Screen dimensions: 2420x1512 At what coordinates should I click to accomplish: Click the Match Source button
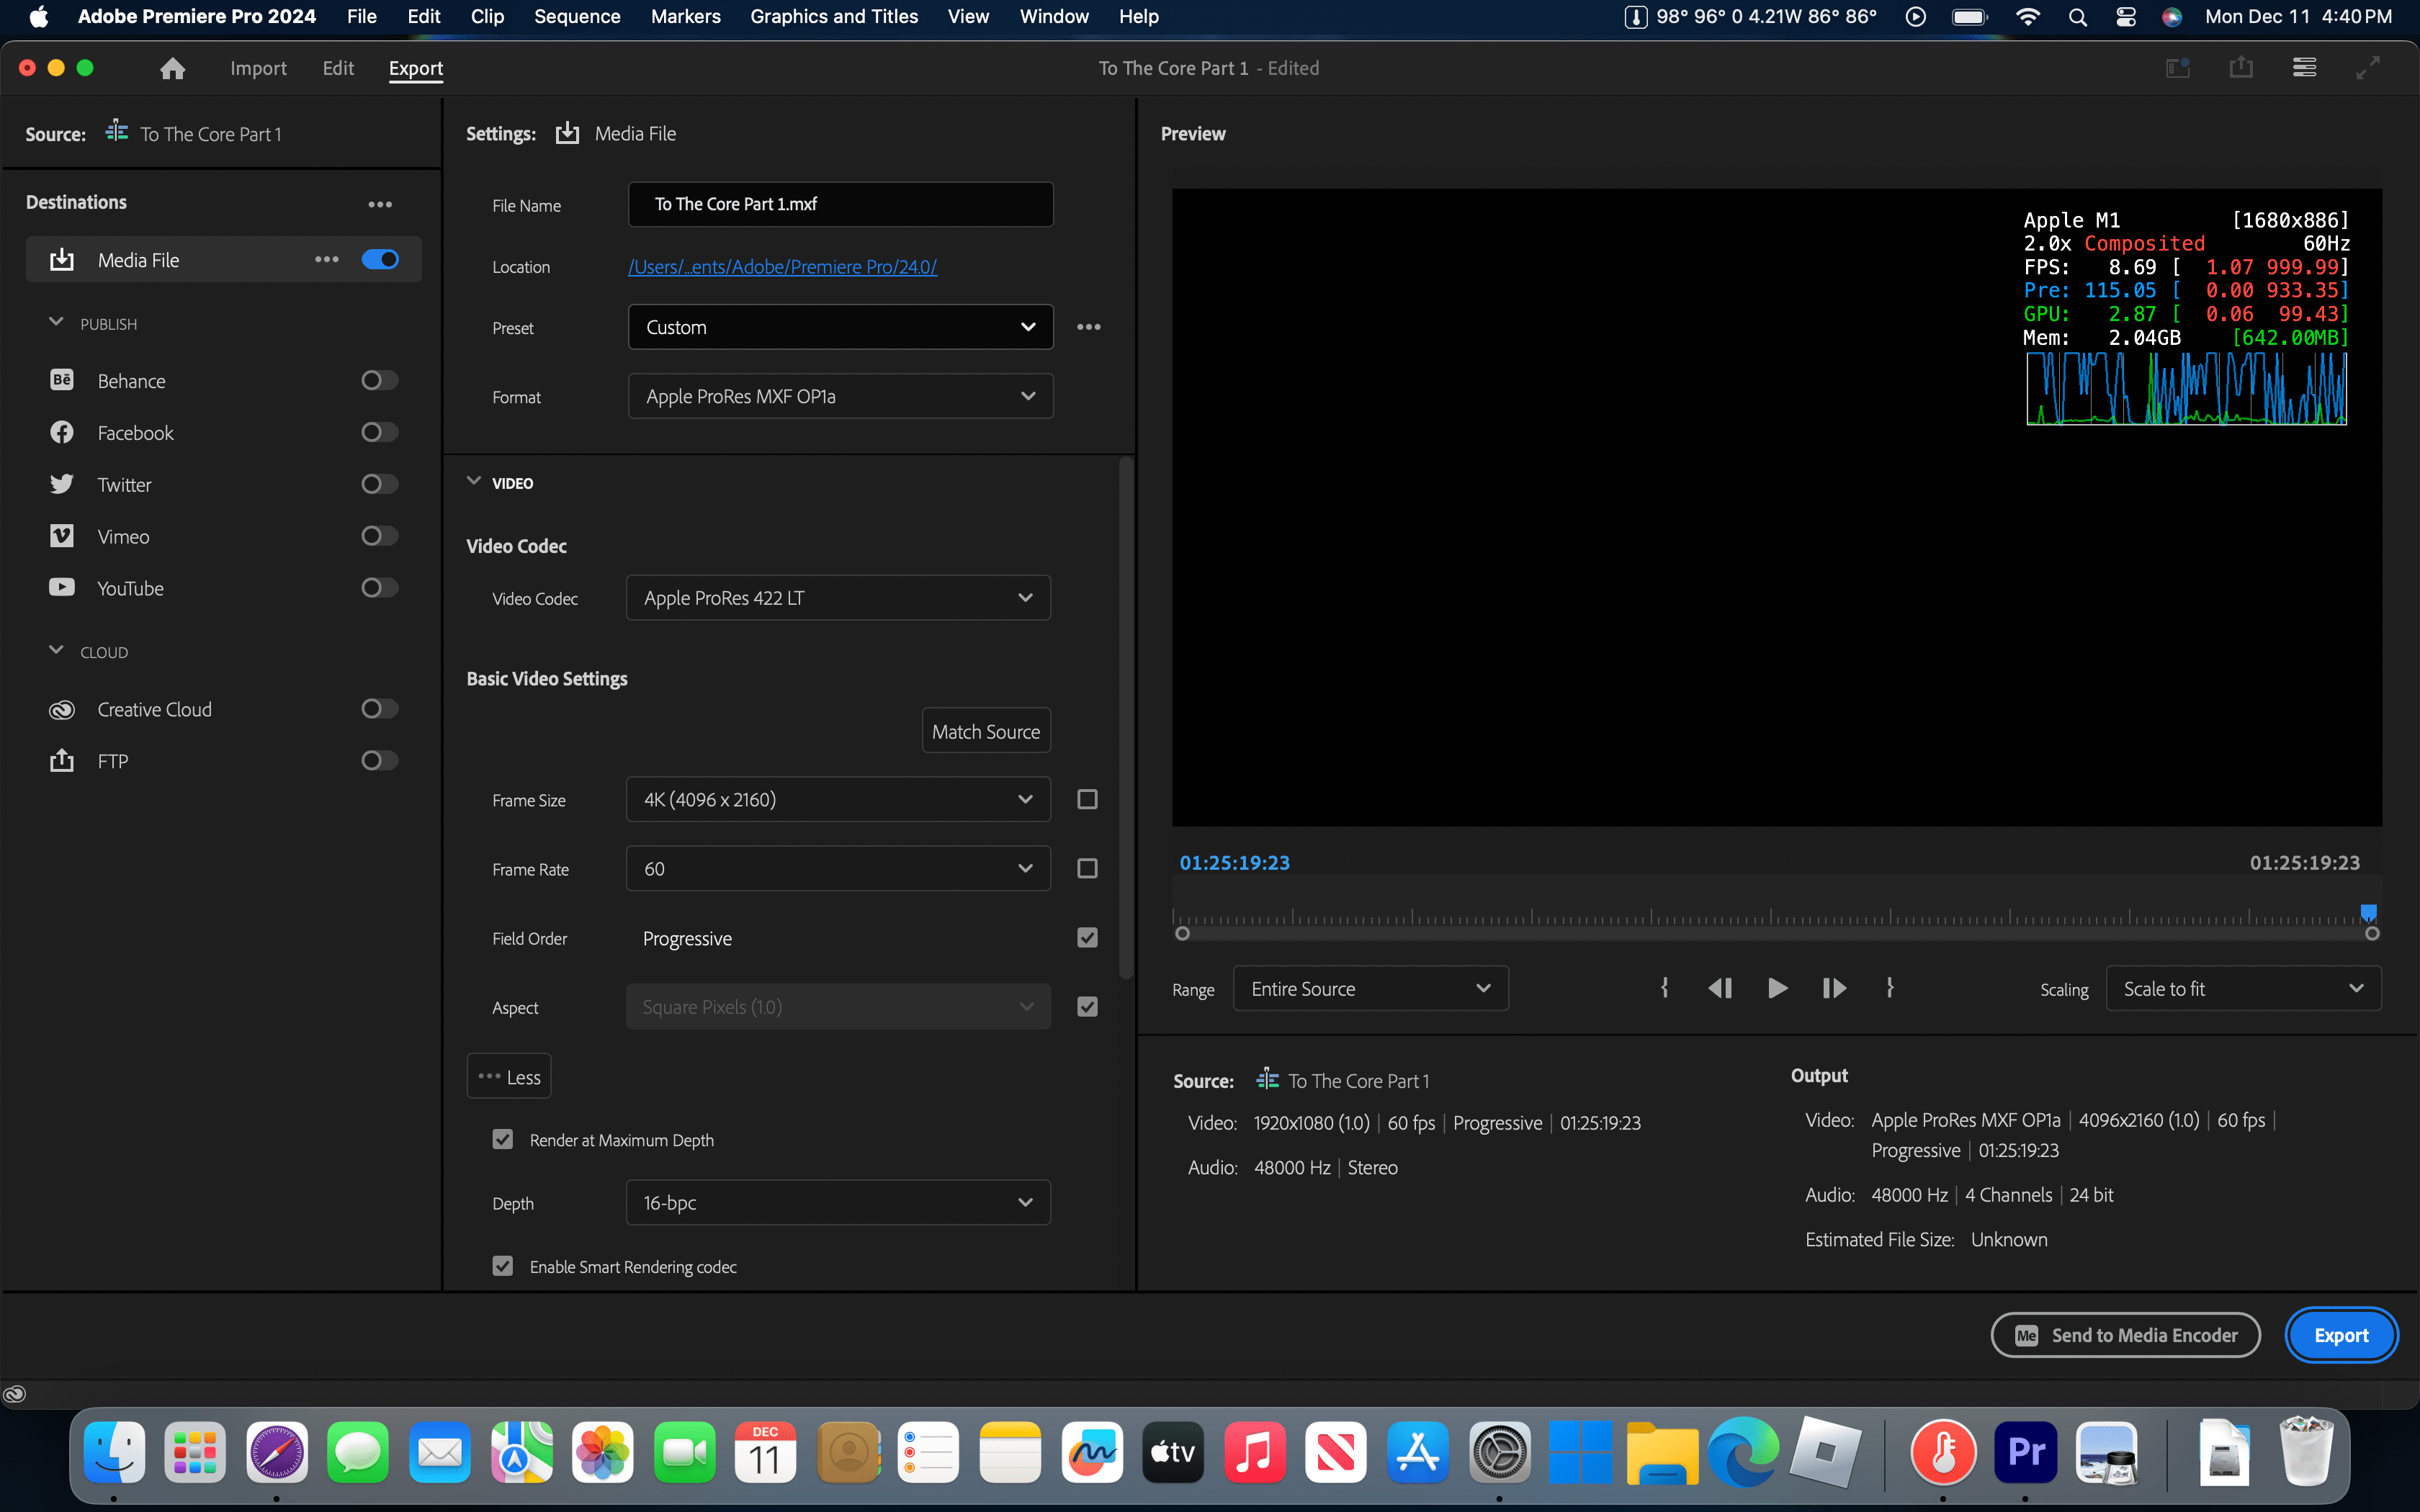[x=985, y=730]
